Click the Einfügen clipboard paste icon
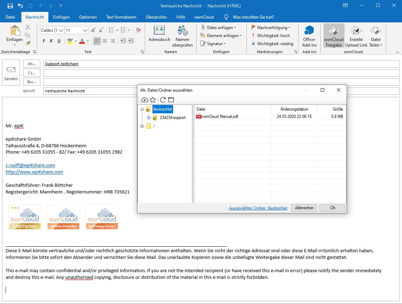Viewport: 402px width, 304px height. click(x=15, y=31)
